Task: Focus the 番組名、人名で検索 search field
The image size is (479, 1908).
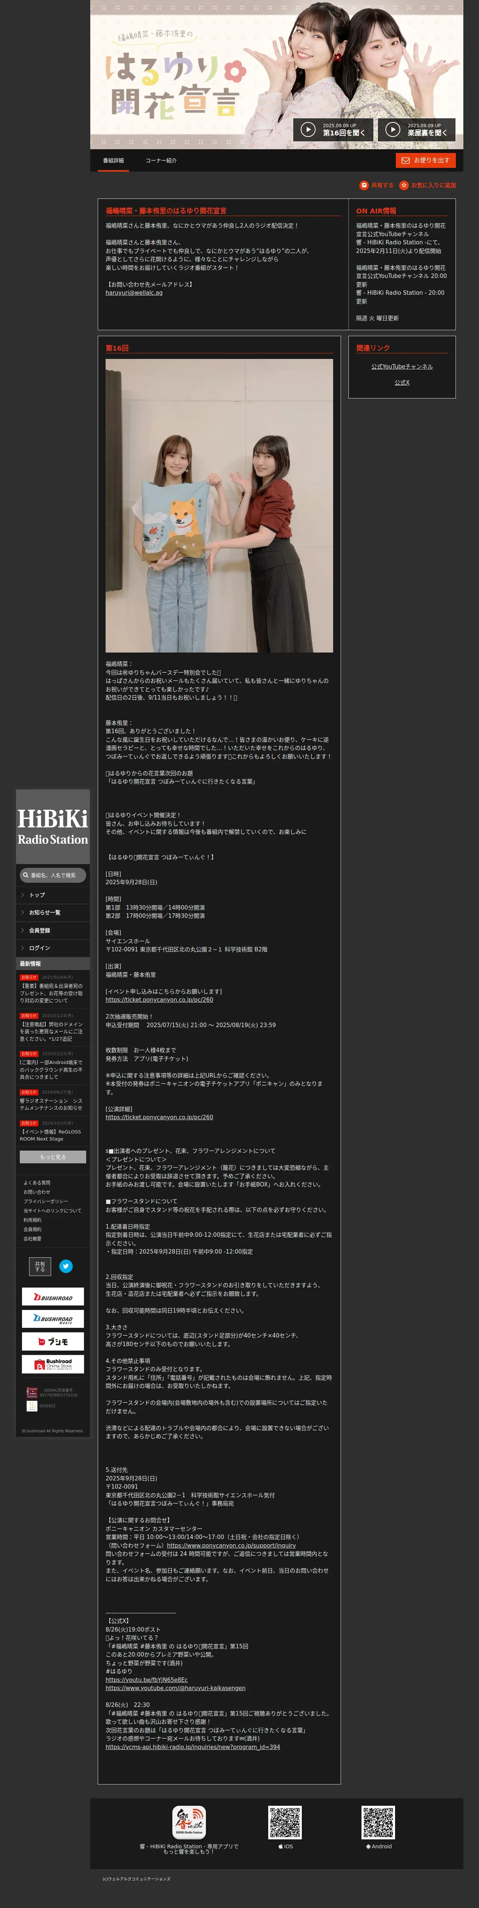Action: (x=53, y=876)
